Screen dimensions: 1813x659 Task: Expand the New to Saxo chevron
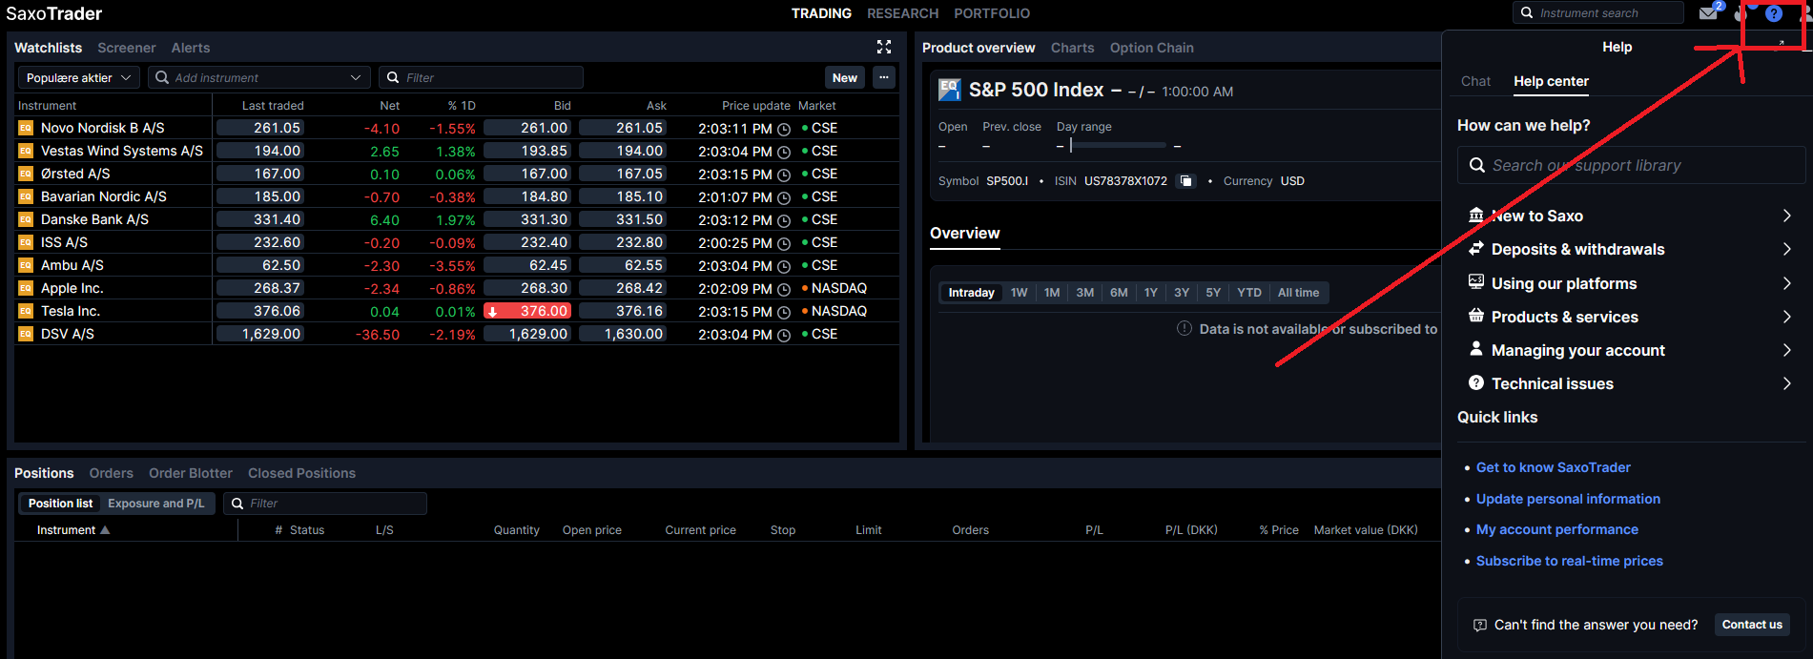pos(1786,216)
